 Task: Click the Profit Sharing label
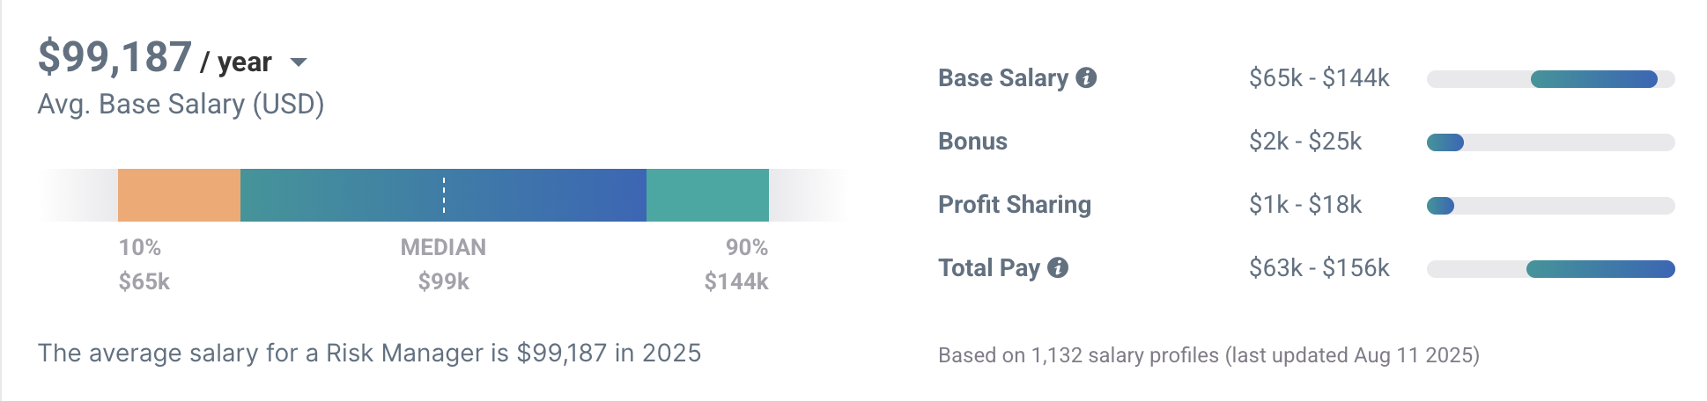pyautogui.click(x=1015, y=205)
